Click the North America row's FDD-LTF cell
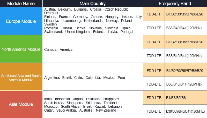Viewport: 207px width, 118px height. pos(154,42)
